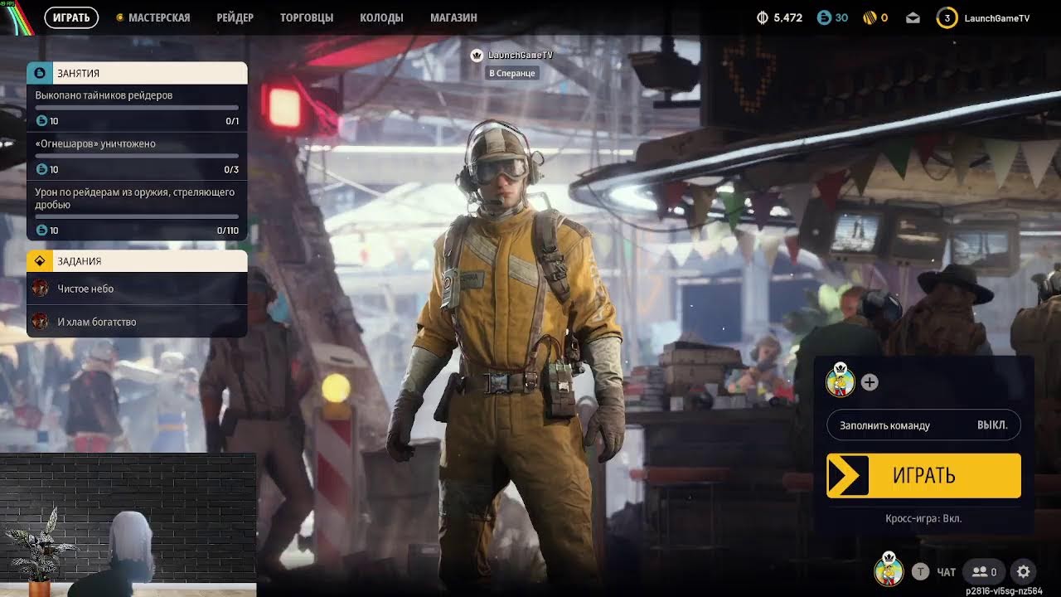Image resolution: width=1061 pixels, height=597 pixels.
Task: Open the РЕЙДЕР tab
Action: point(235,17)
